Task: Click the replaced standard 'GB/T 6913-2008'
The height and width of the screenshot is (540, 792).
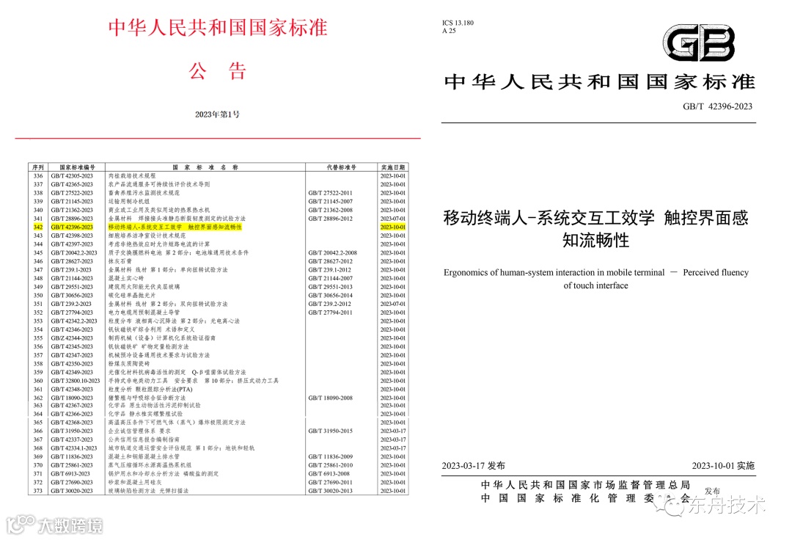Action: tap(329, 474)
